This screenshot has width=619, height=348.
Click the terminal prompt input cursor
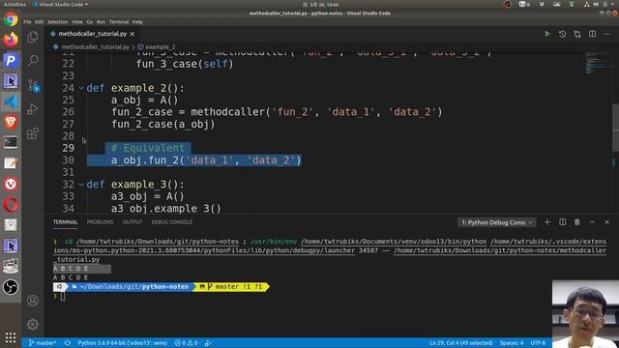pos(63,296)
